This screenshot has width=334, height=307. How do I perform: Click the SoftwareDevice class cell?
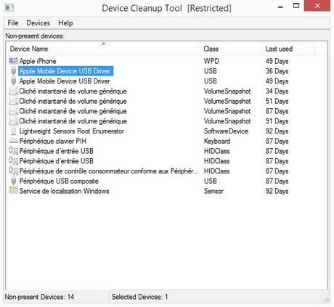pos(226,131)
